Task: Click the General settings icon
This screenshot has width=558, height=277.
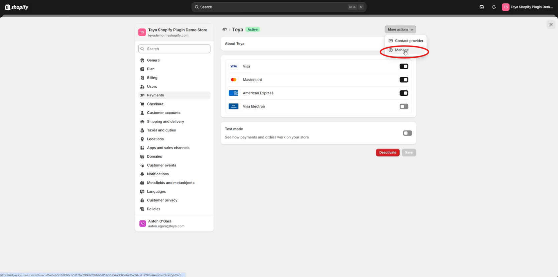Action: [x=142, y=60]
